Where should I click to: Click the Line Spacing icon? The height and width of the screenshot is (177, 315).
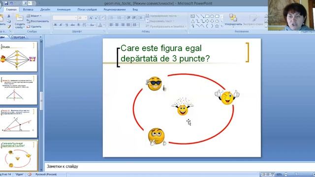[141, 18]
